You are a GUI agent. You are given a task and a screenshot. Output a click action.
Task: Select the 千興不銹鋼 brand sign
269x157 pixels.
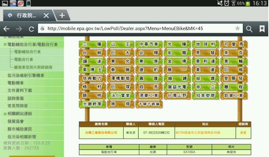pos(149,104)
